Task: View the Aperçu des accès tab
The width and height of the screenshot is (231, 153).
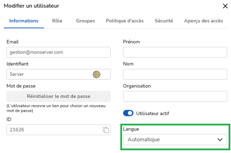Action: coord(203,21)
